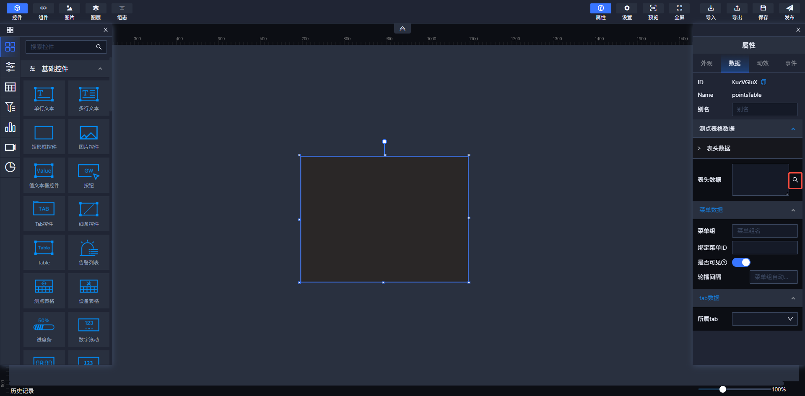Open the chart category in left sidebar
805x396 pixels.
tap(10, 127)
